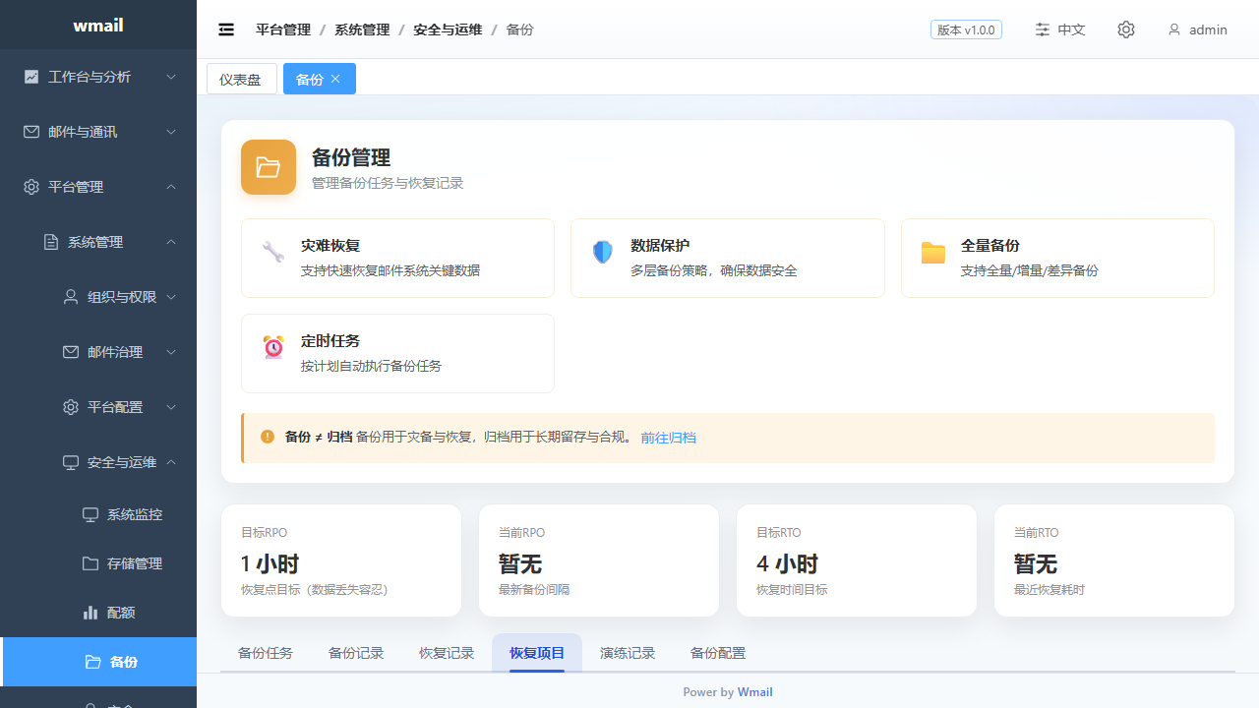Expand the 平台配置 submenu chevron

coord(171,407)
